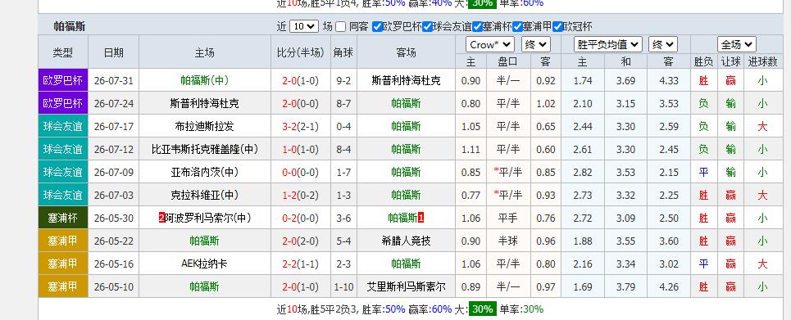
Task: Click the handicap 平手 on the 26-05-30 row
Action: (508, 219)
